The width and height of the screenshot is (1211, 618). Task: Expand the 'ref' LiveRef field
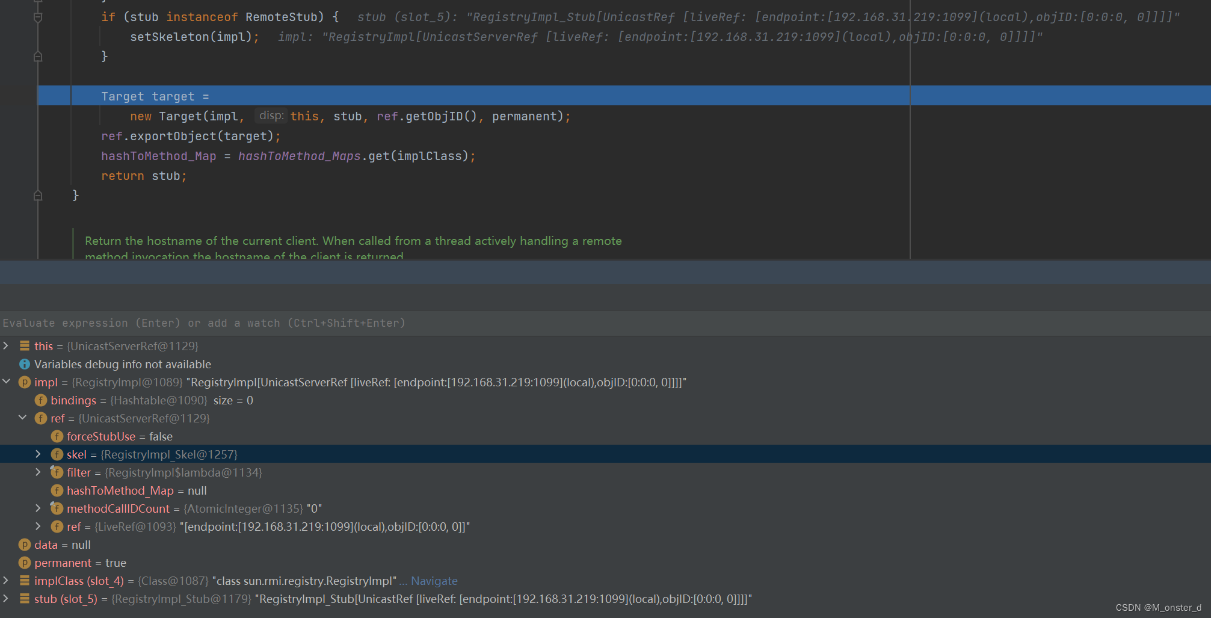point(39,526)
